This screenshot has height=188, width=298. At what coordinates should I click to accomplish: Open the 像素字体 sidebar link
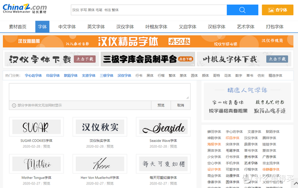coord(214,182)
